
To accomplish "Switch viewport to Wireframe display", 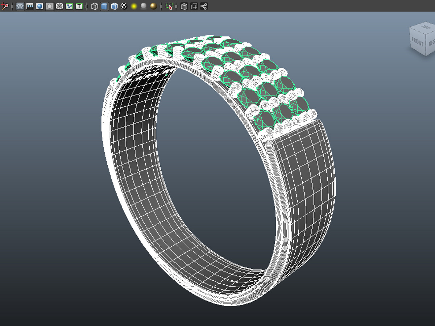I will [x=94, y=6].
